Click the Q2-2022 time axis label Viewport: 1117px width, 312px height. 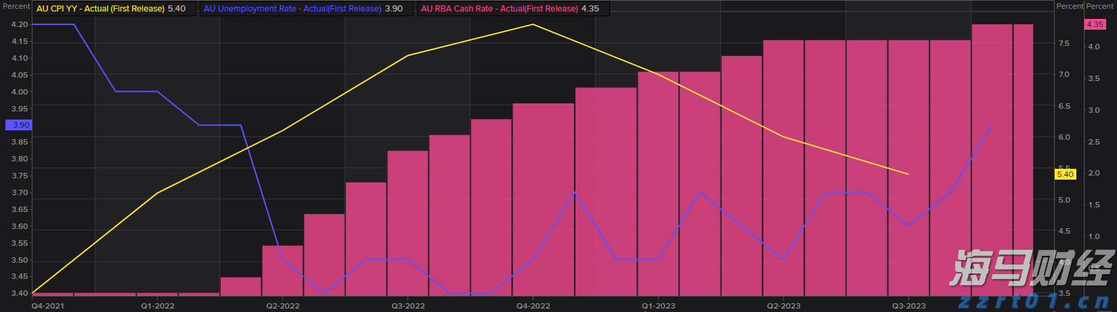[283, 306]
